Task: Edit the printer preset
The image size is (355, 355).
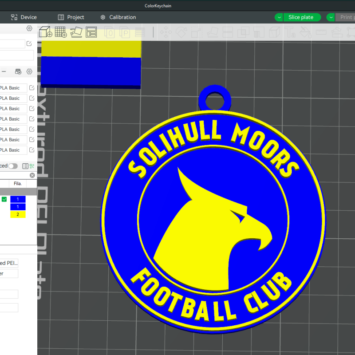Action: [x=29, y=43]
